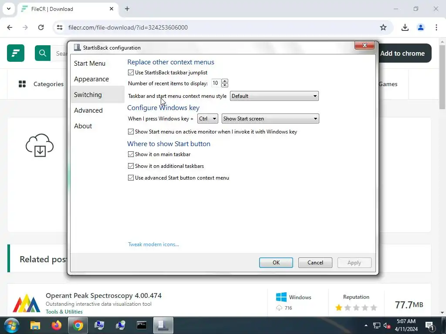Viewport: 446px width, 334px height.
Task: Open the Games menu item on FileCR
Action: coord(388,84)
